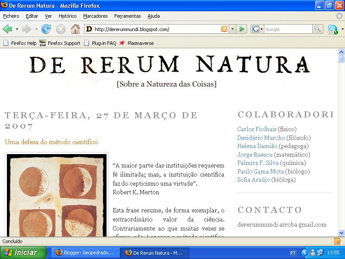Open the Windows Iniciar start button
345x259 pixels.
coord(23,253)
